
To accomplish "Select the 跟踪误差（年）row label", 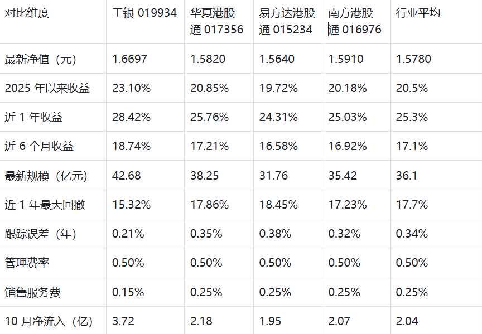I will tap(53, 234).
